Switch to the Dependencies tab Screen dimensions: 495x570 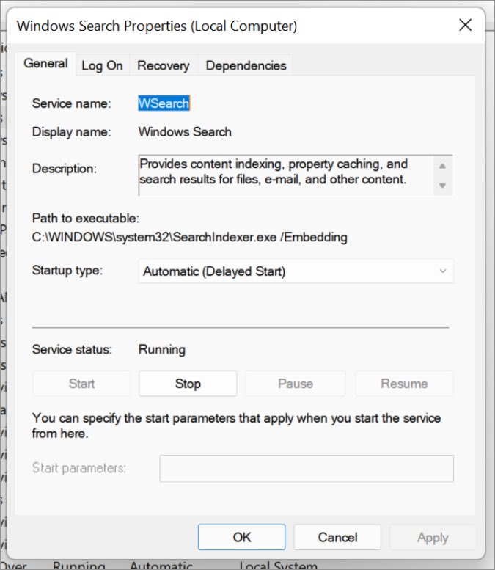pyautogui.click(x=246, y=66)
